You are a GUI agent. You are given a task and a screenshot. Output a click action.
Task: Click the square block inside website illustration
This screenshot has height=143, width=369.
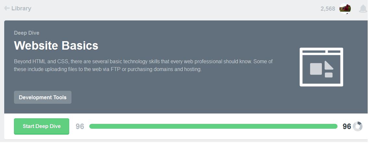tap(316, 69)
